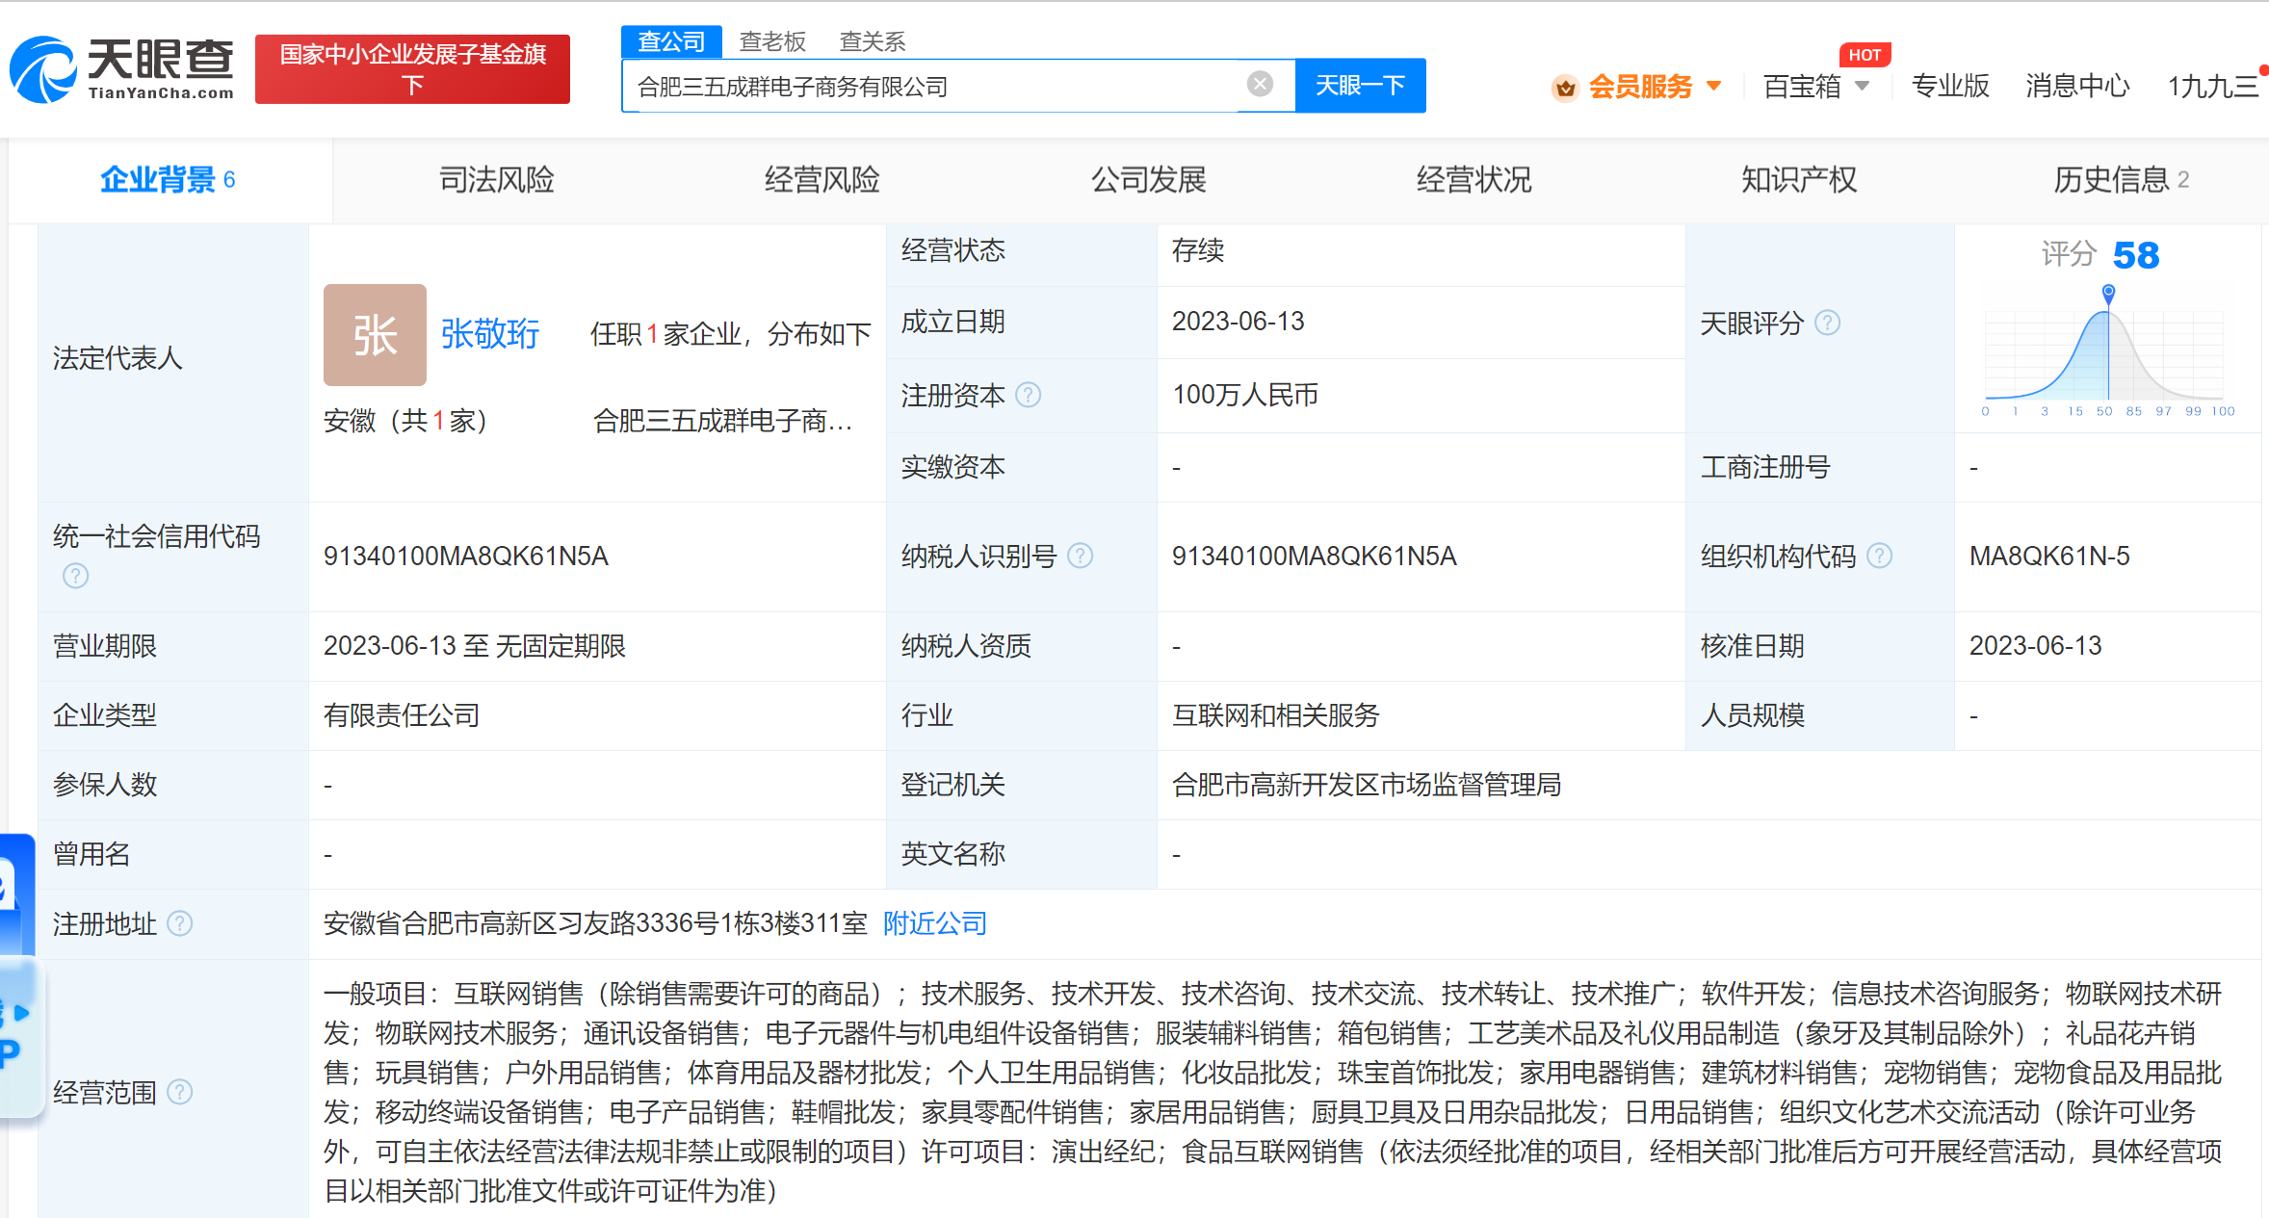The image size is (2269, 1218).
Task: Clear the search box with X icon
Action: (1260, 85)
